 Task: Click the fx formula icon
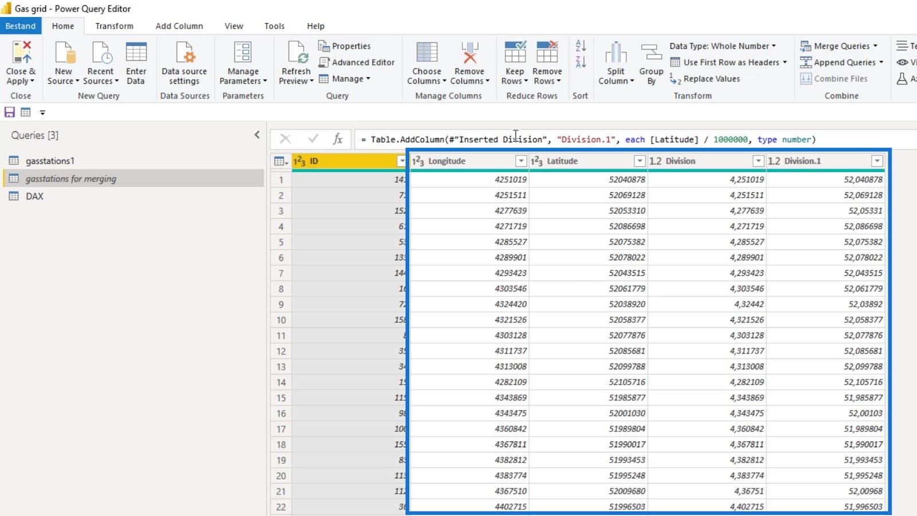point(338,139)
